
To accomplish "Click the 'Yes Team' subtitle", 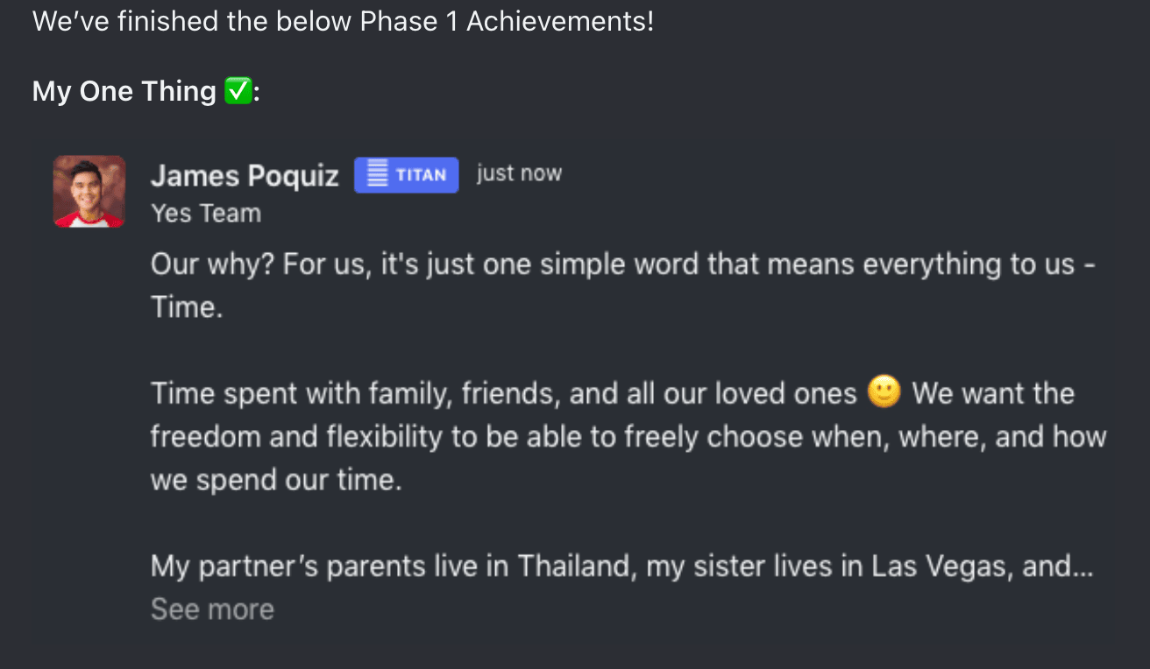I will [x=206, y=214].
